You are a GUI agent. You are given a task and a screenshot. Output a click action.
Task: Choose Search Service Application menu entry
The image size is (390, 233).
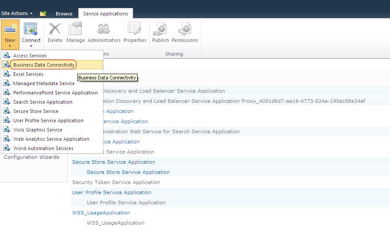coord(52,102)
